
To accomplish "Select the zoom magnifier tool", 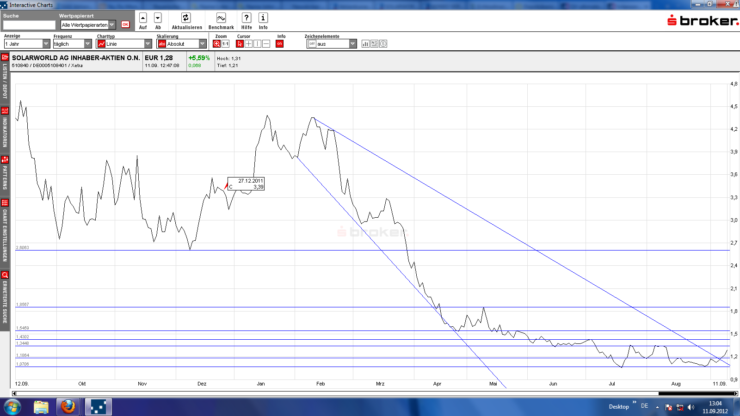I will tap(216, 44).
